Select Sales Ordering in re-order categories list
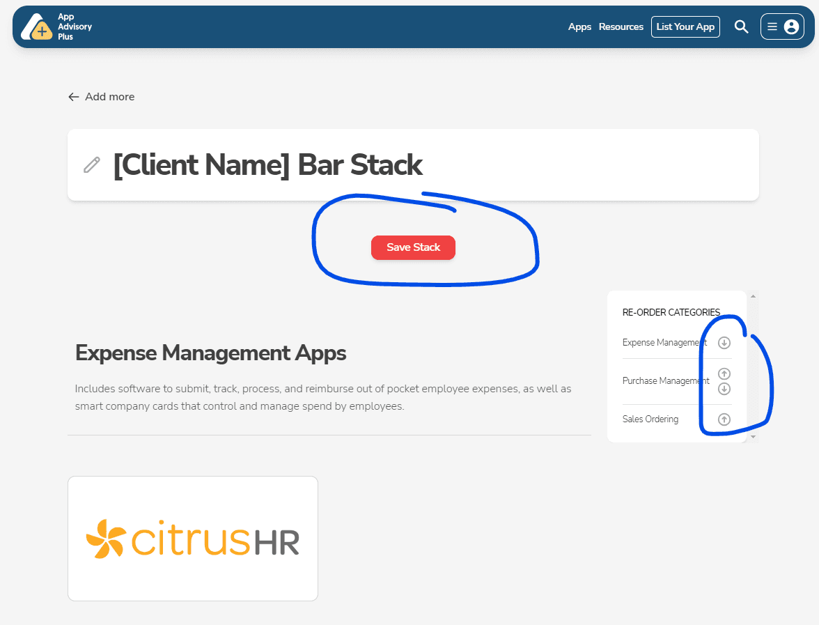 click(650, 419)
